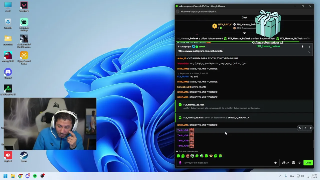The width and height of the screenshot is (320, 180).
Task: Open the instagram.com/nahoule82 link
Action: point(200,51)
